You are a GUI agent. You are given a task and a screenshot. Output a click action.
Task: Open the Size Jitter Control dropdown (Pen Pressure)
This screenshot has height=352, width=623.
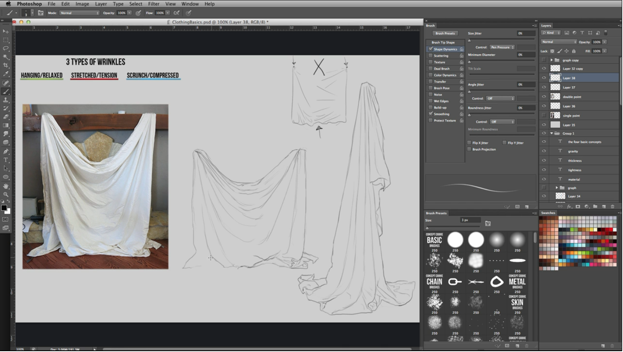coord(502,47)
